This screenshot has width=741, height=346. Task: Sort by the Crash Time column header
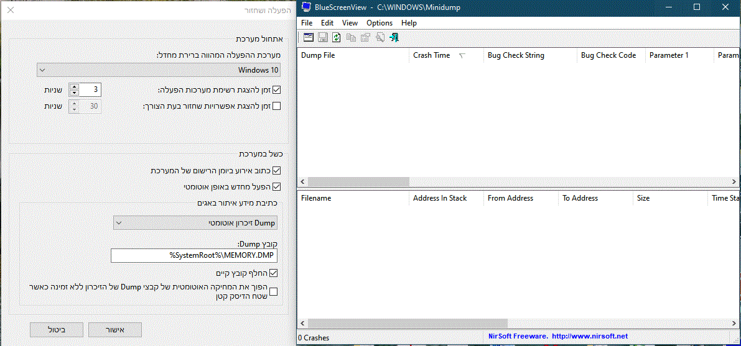coord(447,55)
